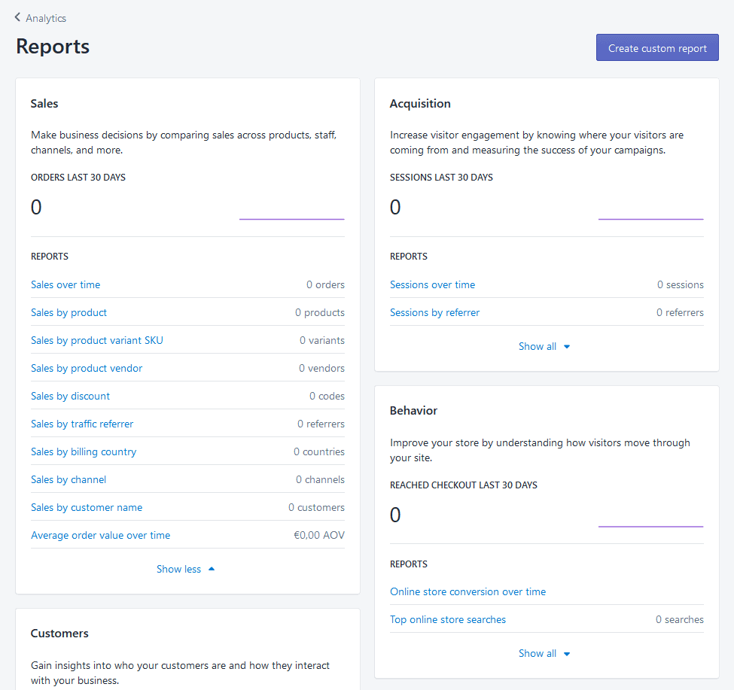Open the Sales by product vendor report
The height and width of the screenshot is (690, 734).
[x=86, y=368]
